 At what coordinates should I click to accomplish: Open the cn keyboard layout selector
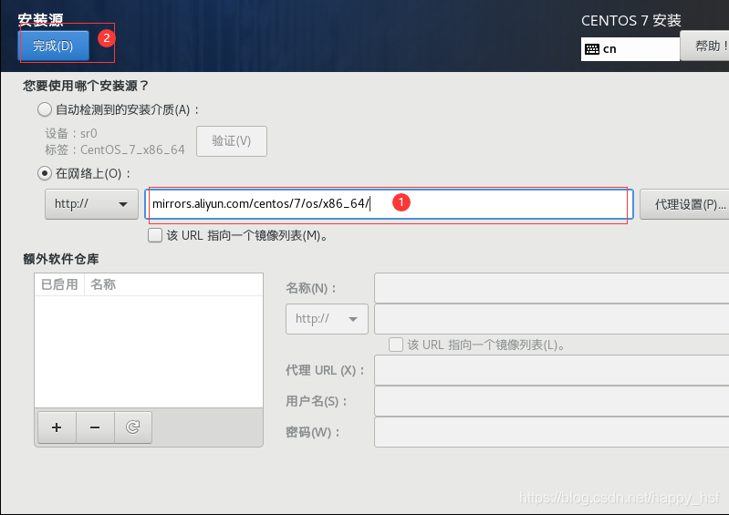coord(630,48)
